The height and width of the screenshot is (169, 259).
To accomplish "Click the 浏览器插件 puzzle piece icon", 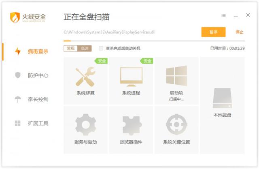I will [132, 125].
